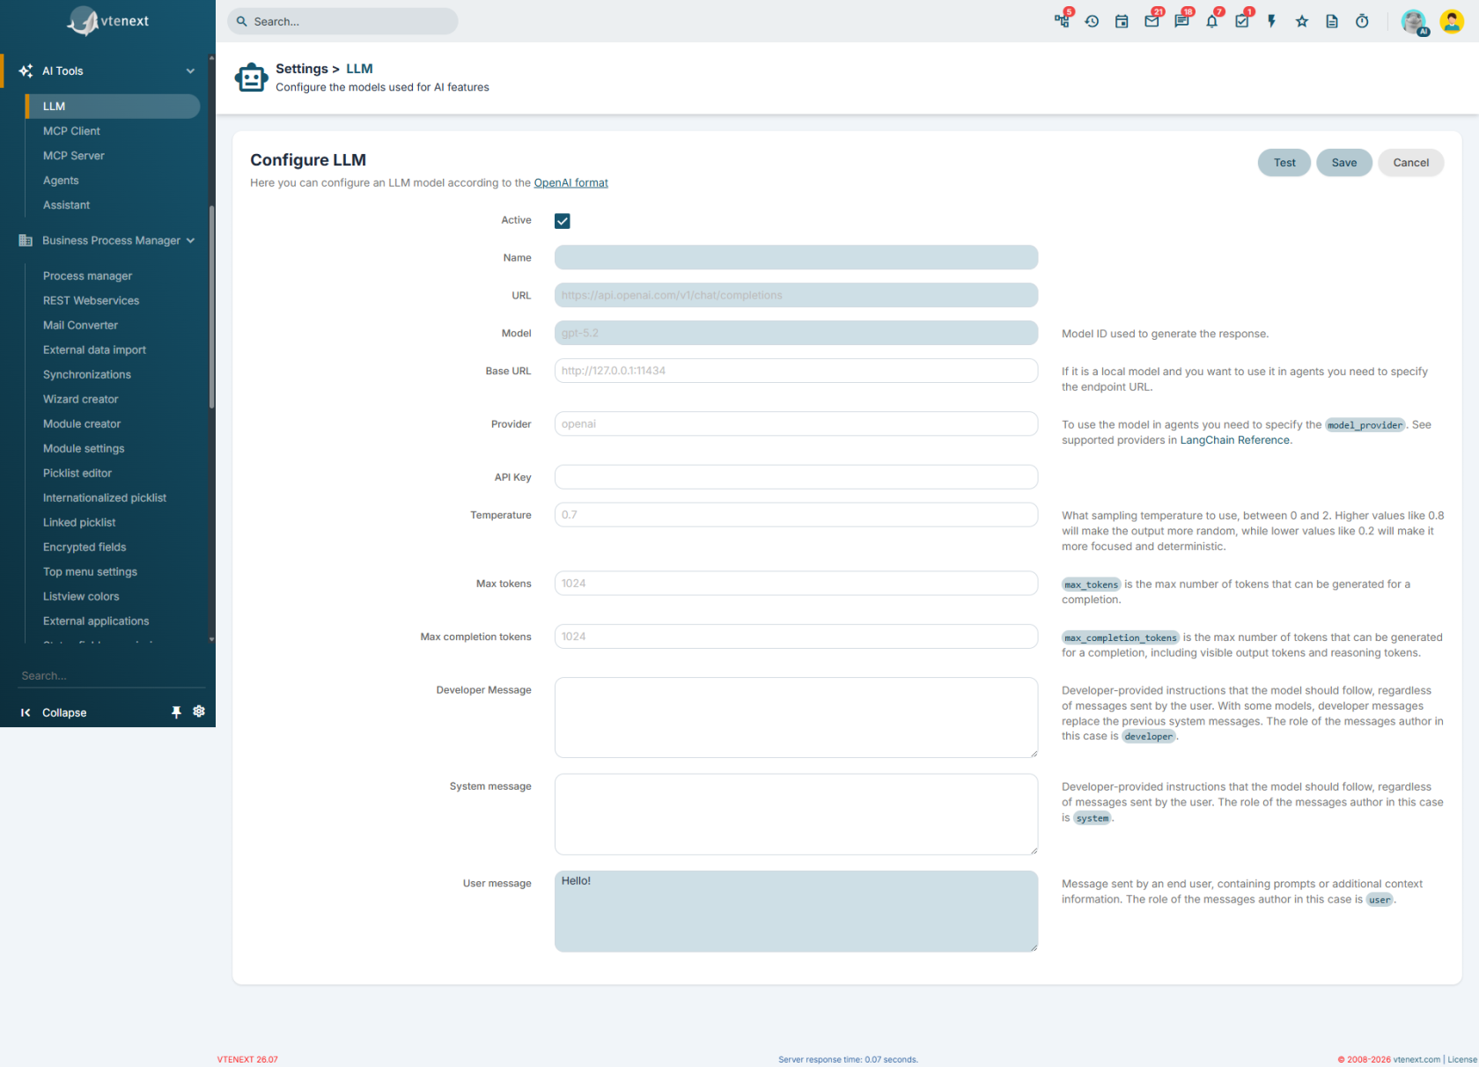1479x1067 pixels.
Task: Open the mail icon showing 21 unread
Action: pos(1152,21)
